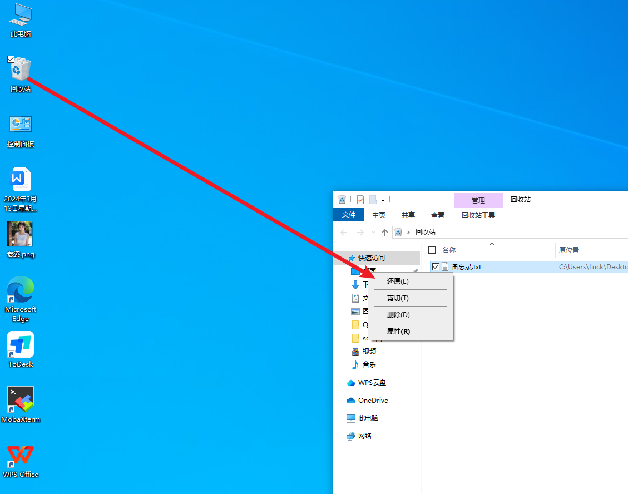This screenshot has width=628, height=494.
Task: Select OneDrive in the navigation pane
Action: tap(373, 401)
